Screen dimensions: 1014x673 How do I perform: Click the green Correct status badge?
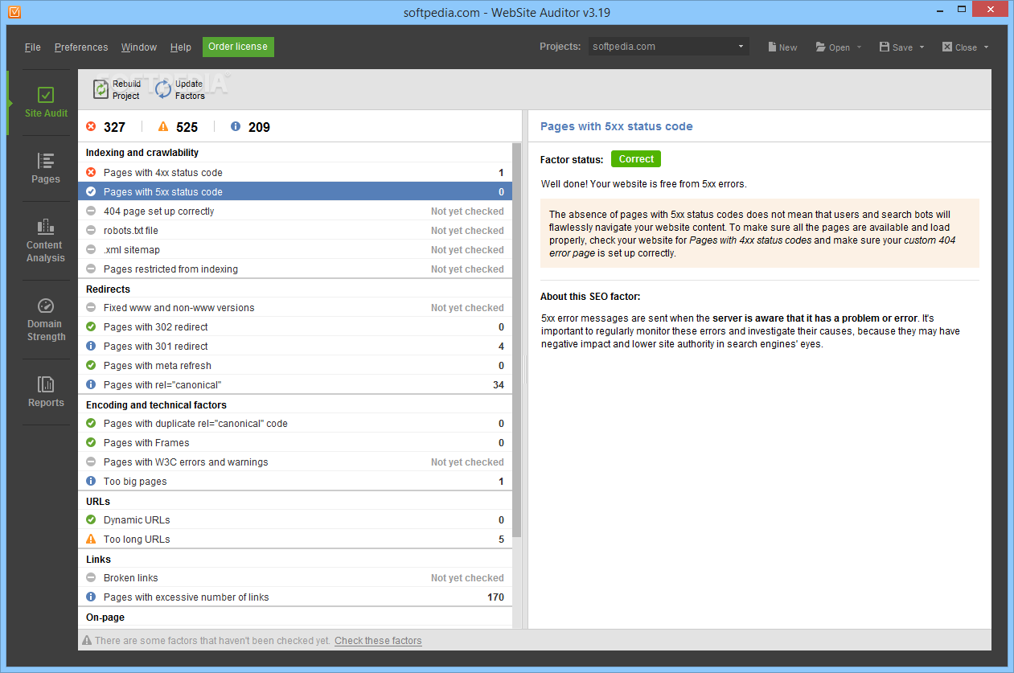coord(636,159)
